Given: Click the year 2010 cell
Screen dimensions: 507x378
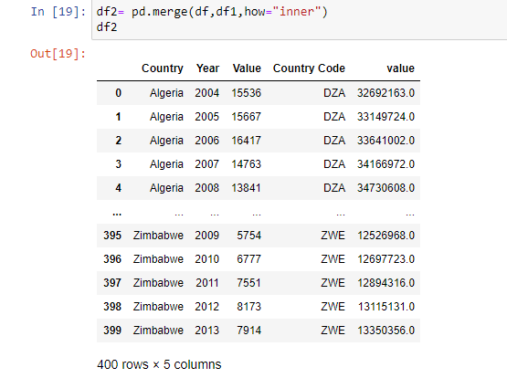Looking at the screenshot, I should pyautogui.click(x=207, y=259).
